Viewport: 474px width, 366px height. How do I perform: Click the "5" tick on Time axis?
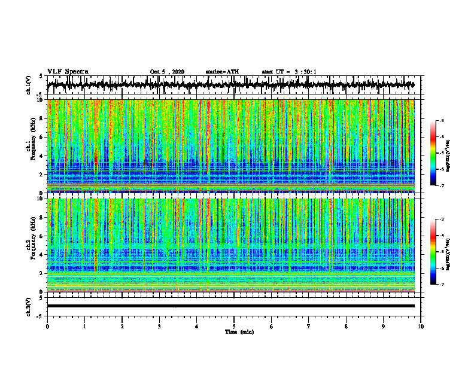pyautogui.click(x=234, y=327)
